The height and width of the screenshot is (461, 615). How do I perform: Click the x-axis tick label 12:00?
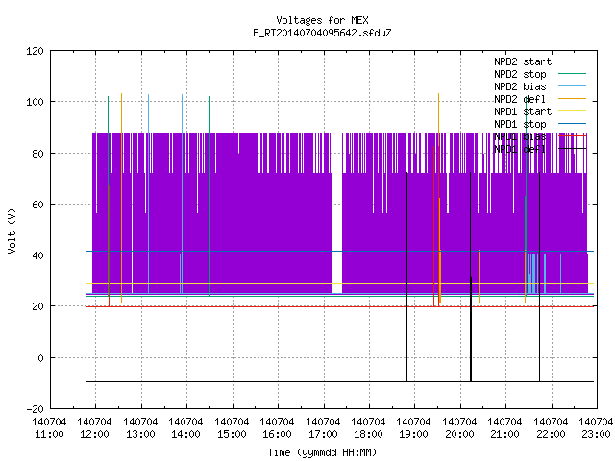[94, 435]
